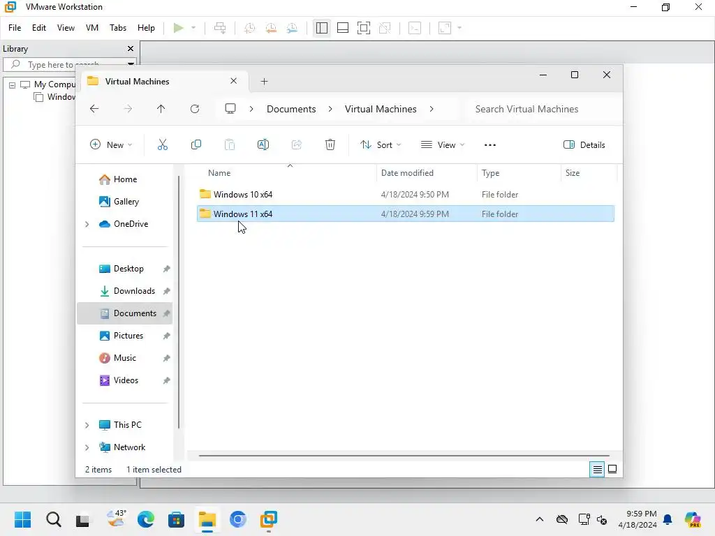Select the Windows 11 x64 folder

pyautogui.click(x=406, y=214)
